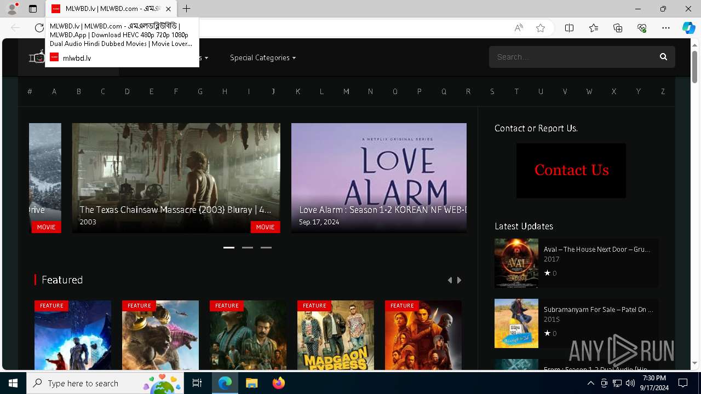Filter titles by letter Z

click(x=663, y=91)
